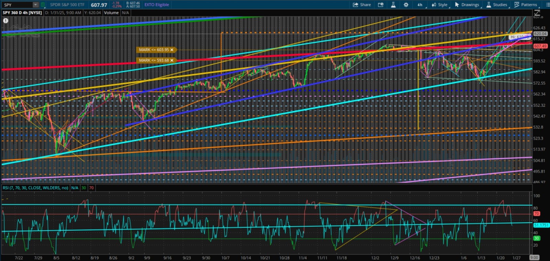
Task: Click the 11/4 date on time axis
Action: click(302, 258)
